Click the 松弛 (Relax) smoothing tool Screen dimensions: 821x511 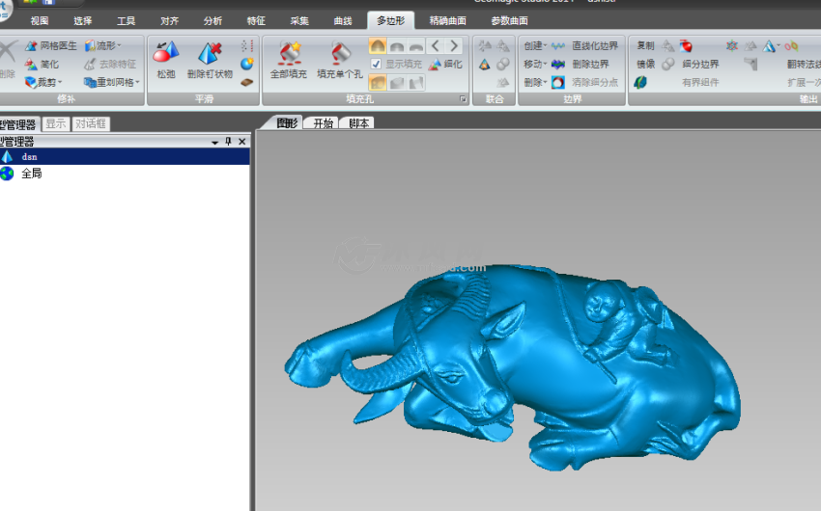pos(166,58)
